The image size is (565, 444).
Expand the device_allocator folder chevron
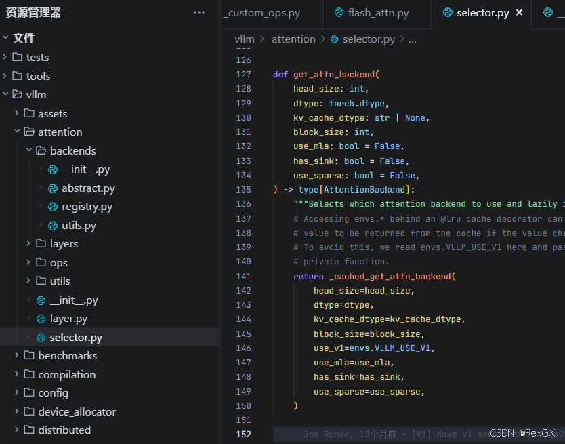pyautogui.click(x=16, y=411)
